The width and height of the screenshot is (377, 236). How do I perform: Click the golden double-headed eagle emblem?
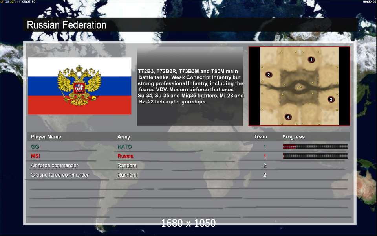tap(79, 85)
